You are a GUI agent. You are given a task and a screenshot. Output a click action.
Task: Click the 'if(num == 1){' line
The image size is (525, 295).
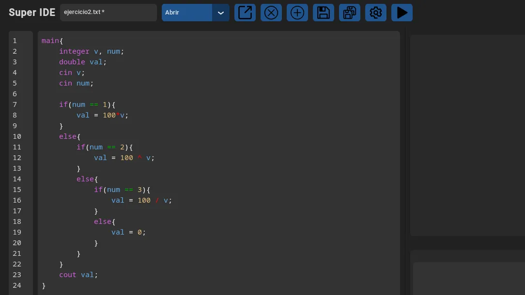pos(87,104)
